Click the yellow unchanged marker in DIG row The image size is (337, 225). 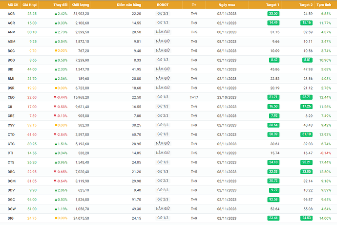57,218
